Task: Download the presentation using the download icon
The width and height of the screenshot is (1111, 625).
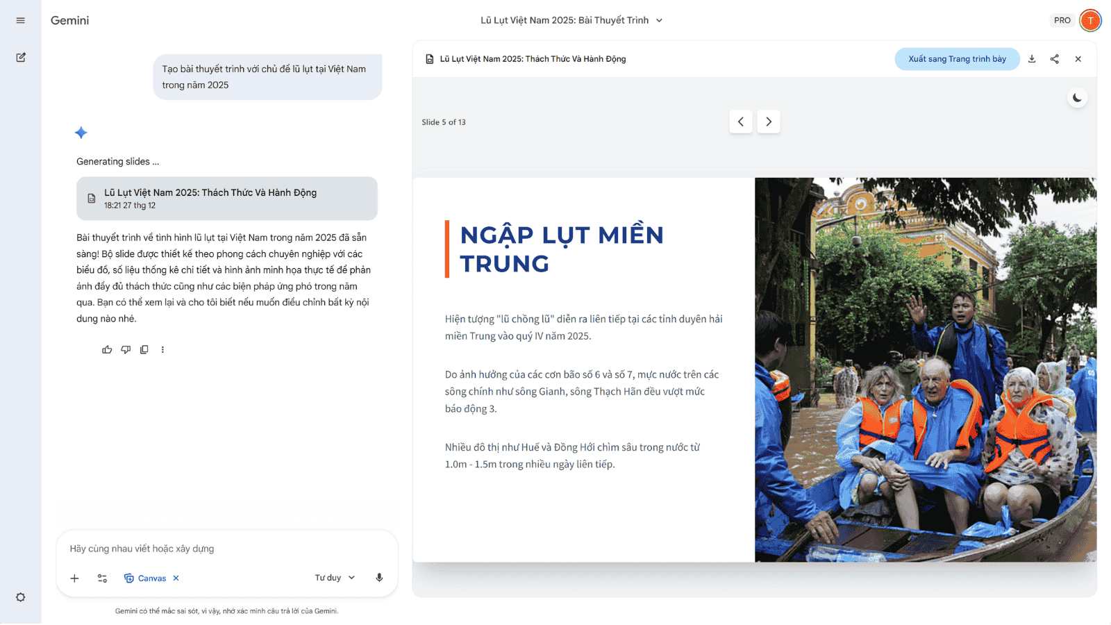Action: coord(1032,59)
